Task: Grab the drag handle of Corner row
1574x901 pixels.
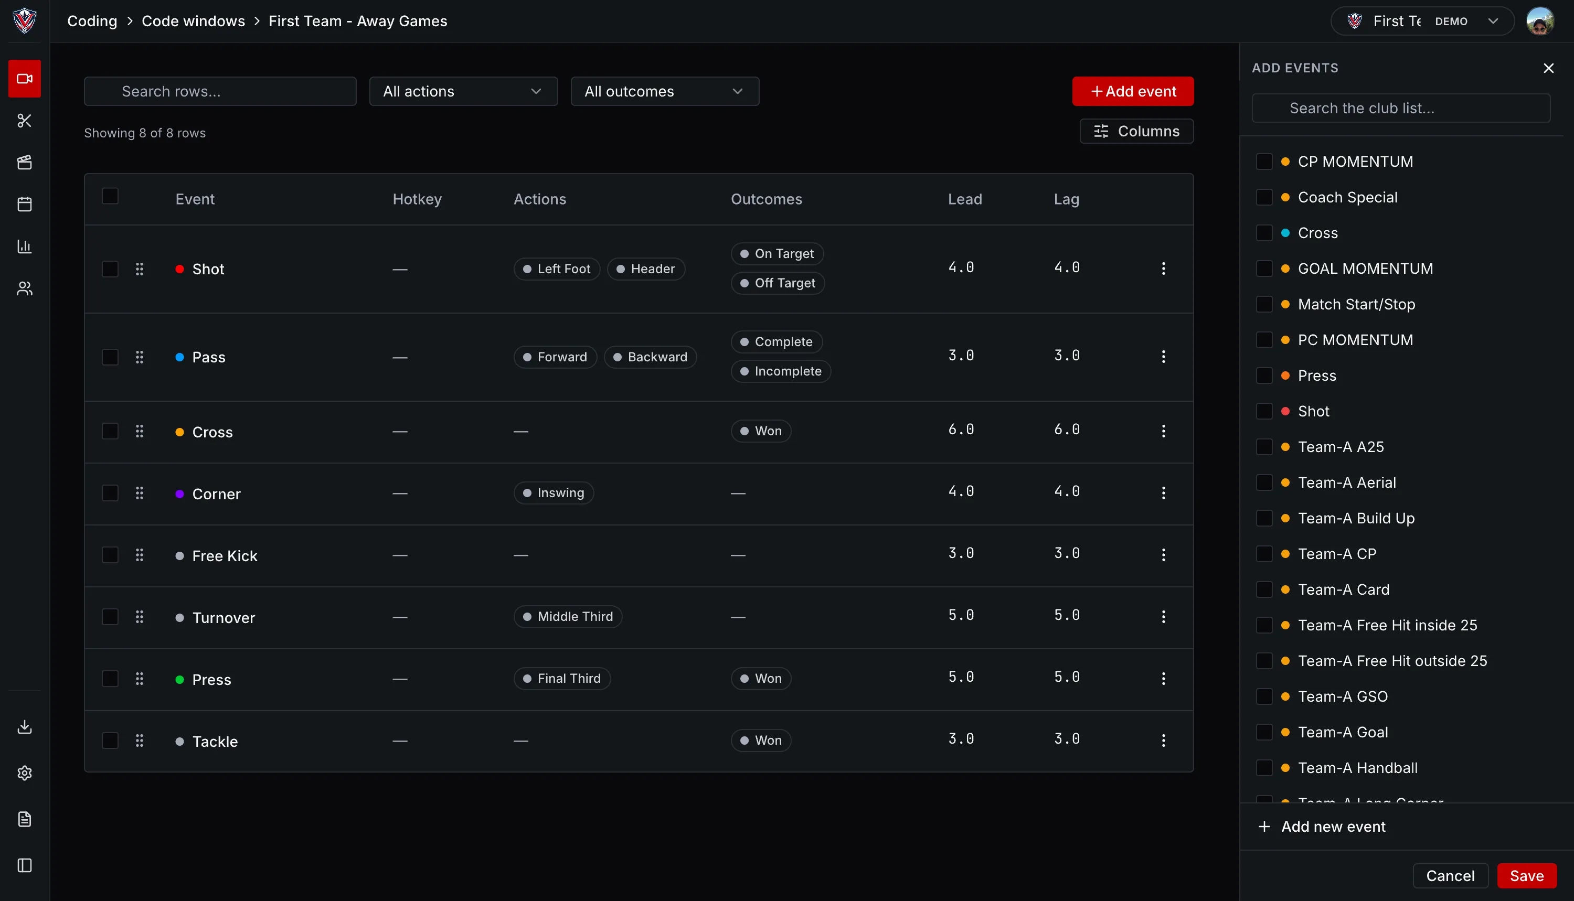Action: click(x=139, y=493)
